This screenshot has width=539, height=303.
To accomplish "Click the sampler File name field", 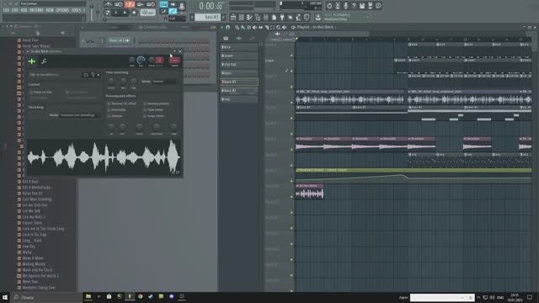I will pos(55,75).
